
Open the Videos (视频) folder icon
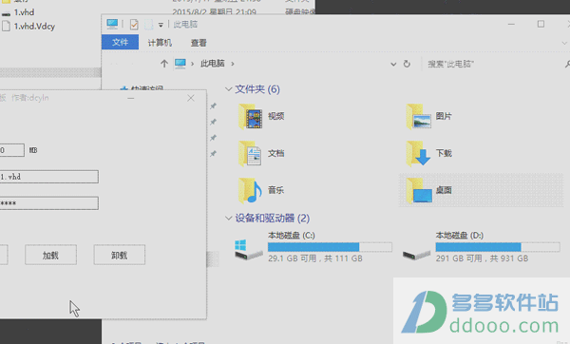pos(250,116)
